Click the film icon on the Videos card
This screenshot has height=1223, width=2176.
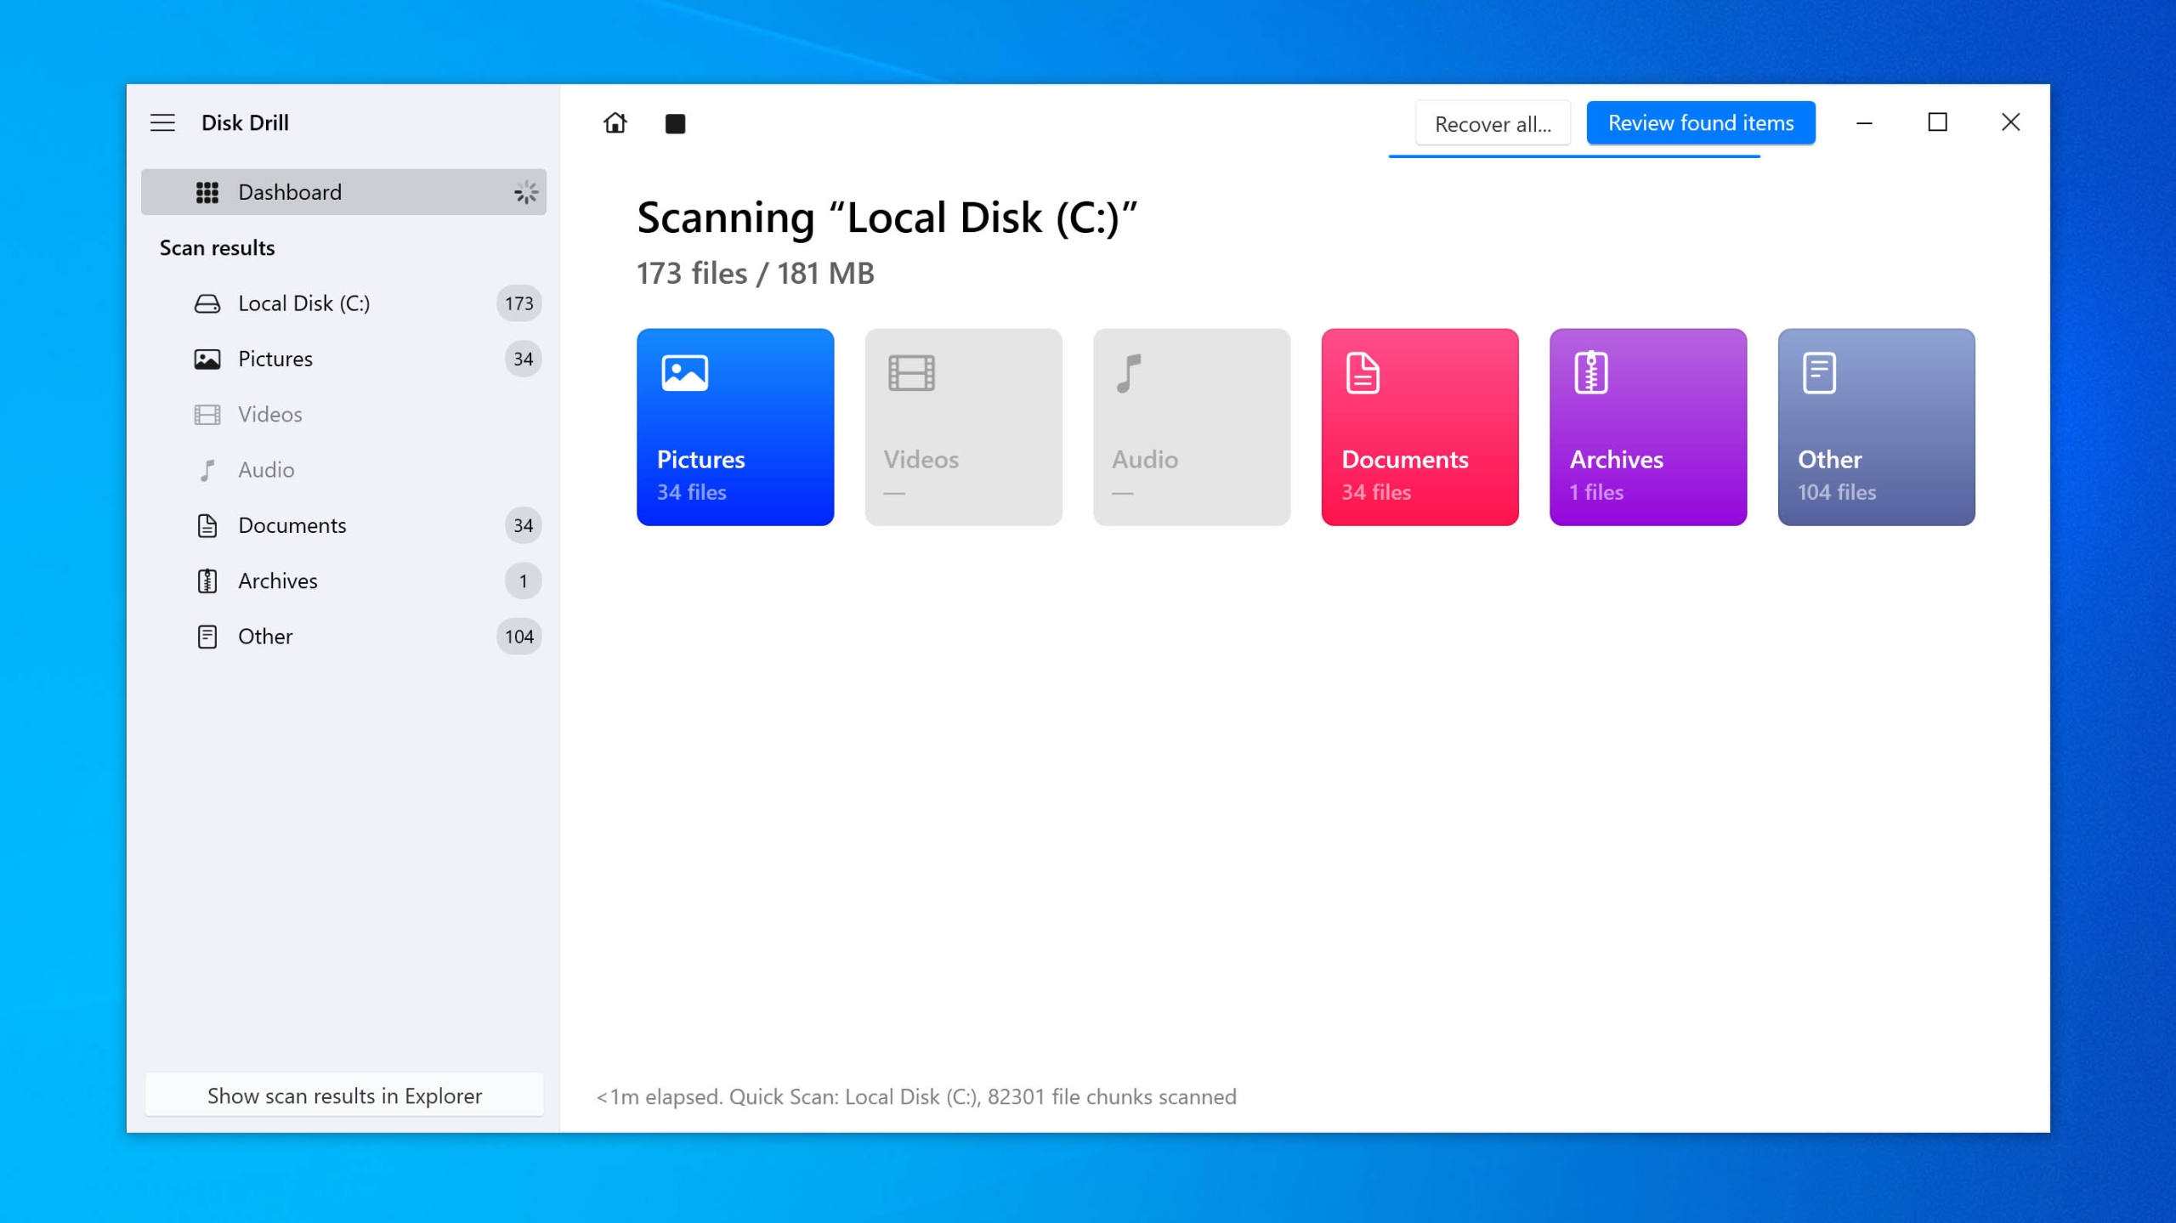click(911, 373)
